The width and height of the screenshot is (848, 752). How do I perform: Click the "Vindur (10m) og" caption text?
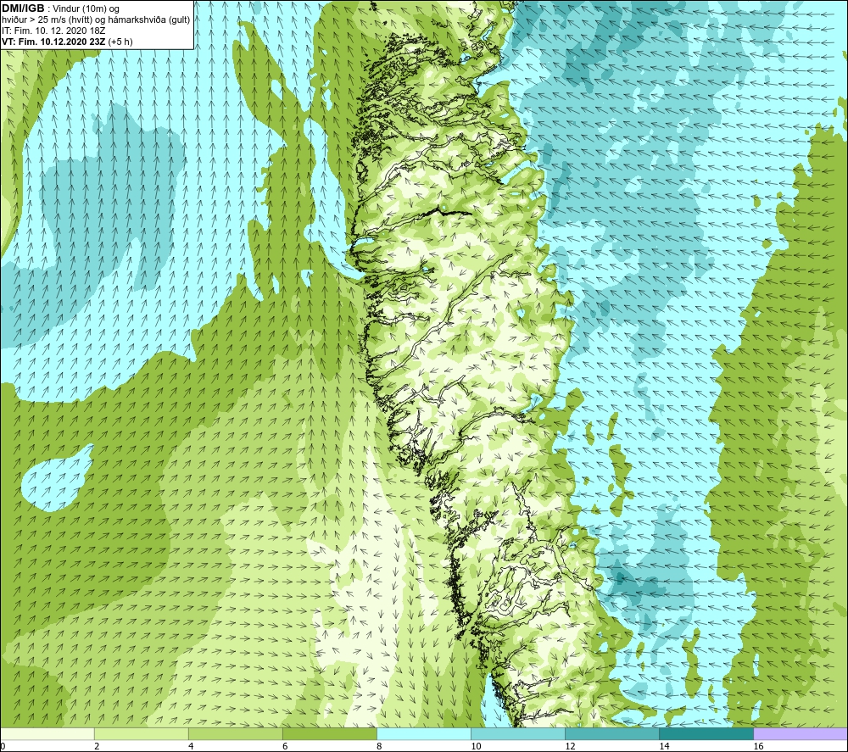[86, 9]
